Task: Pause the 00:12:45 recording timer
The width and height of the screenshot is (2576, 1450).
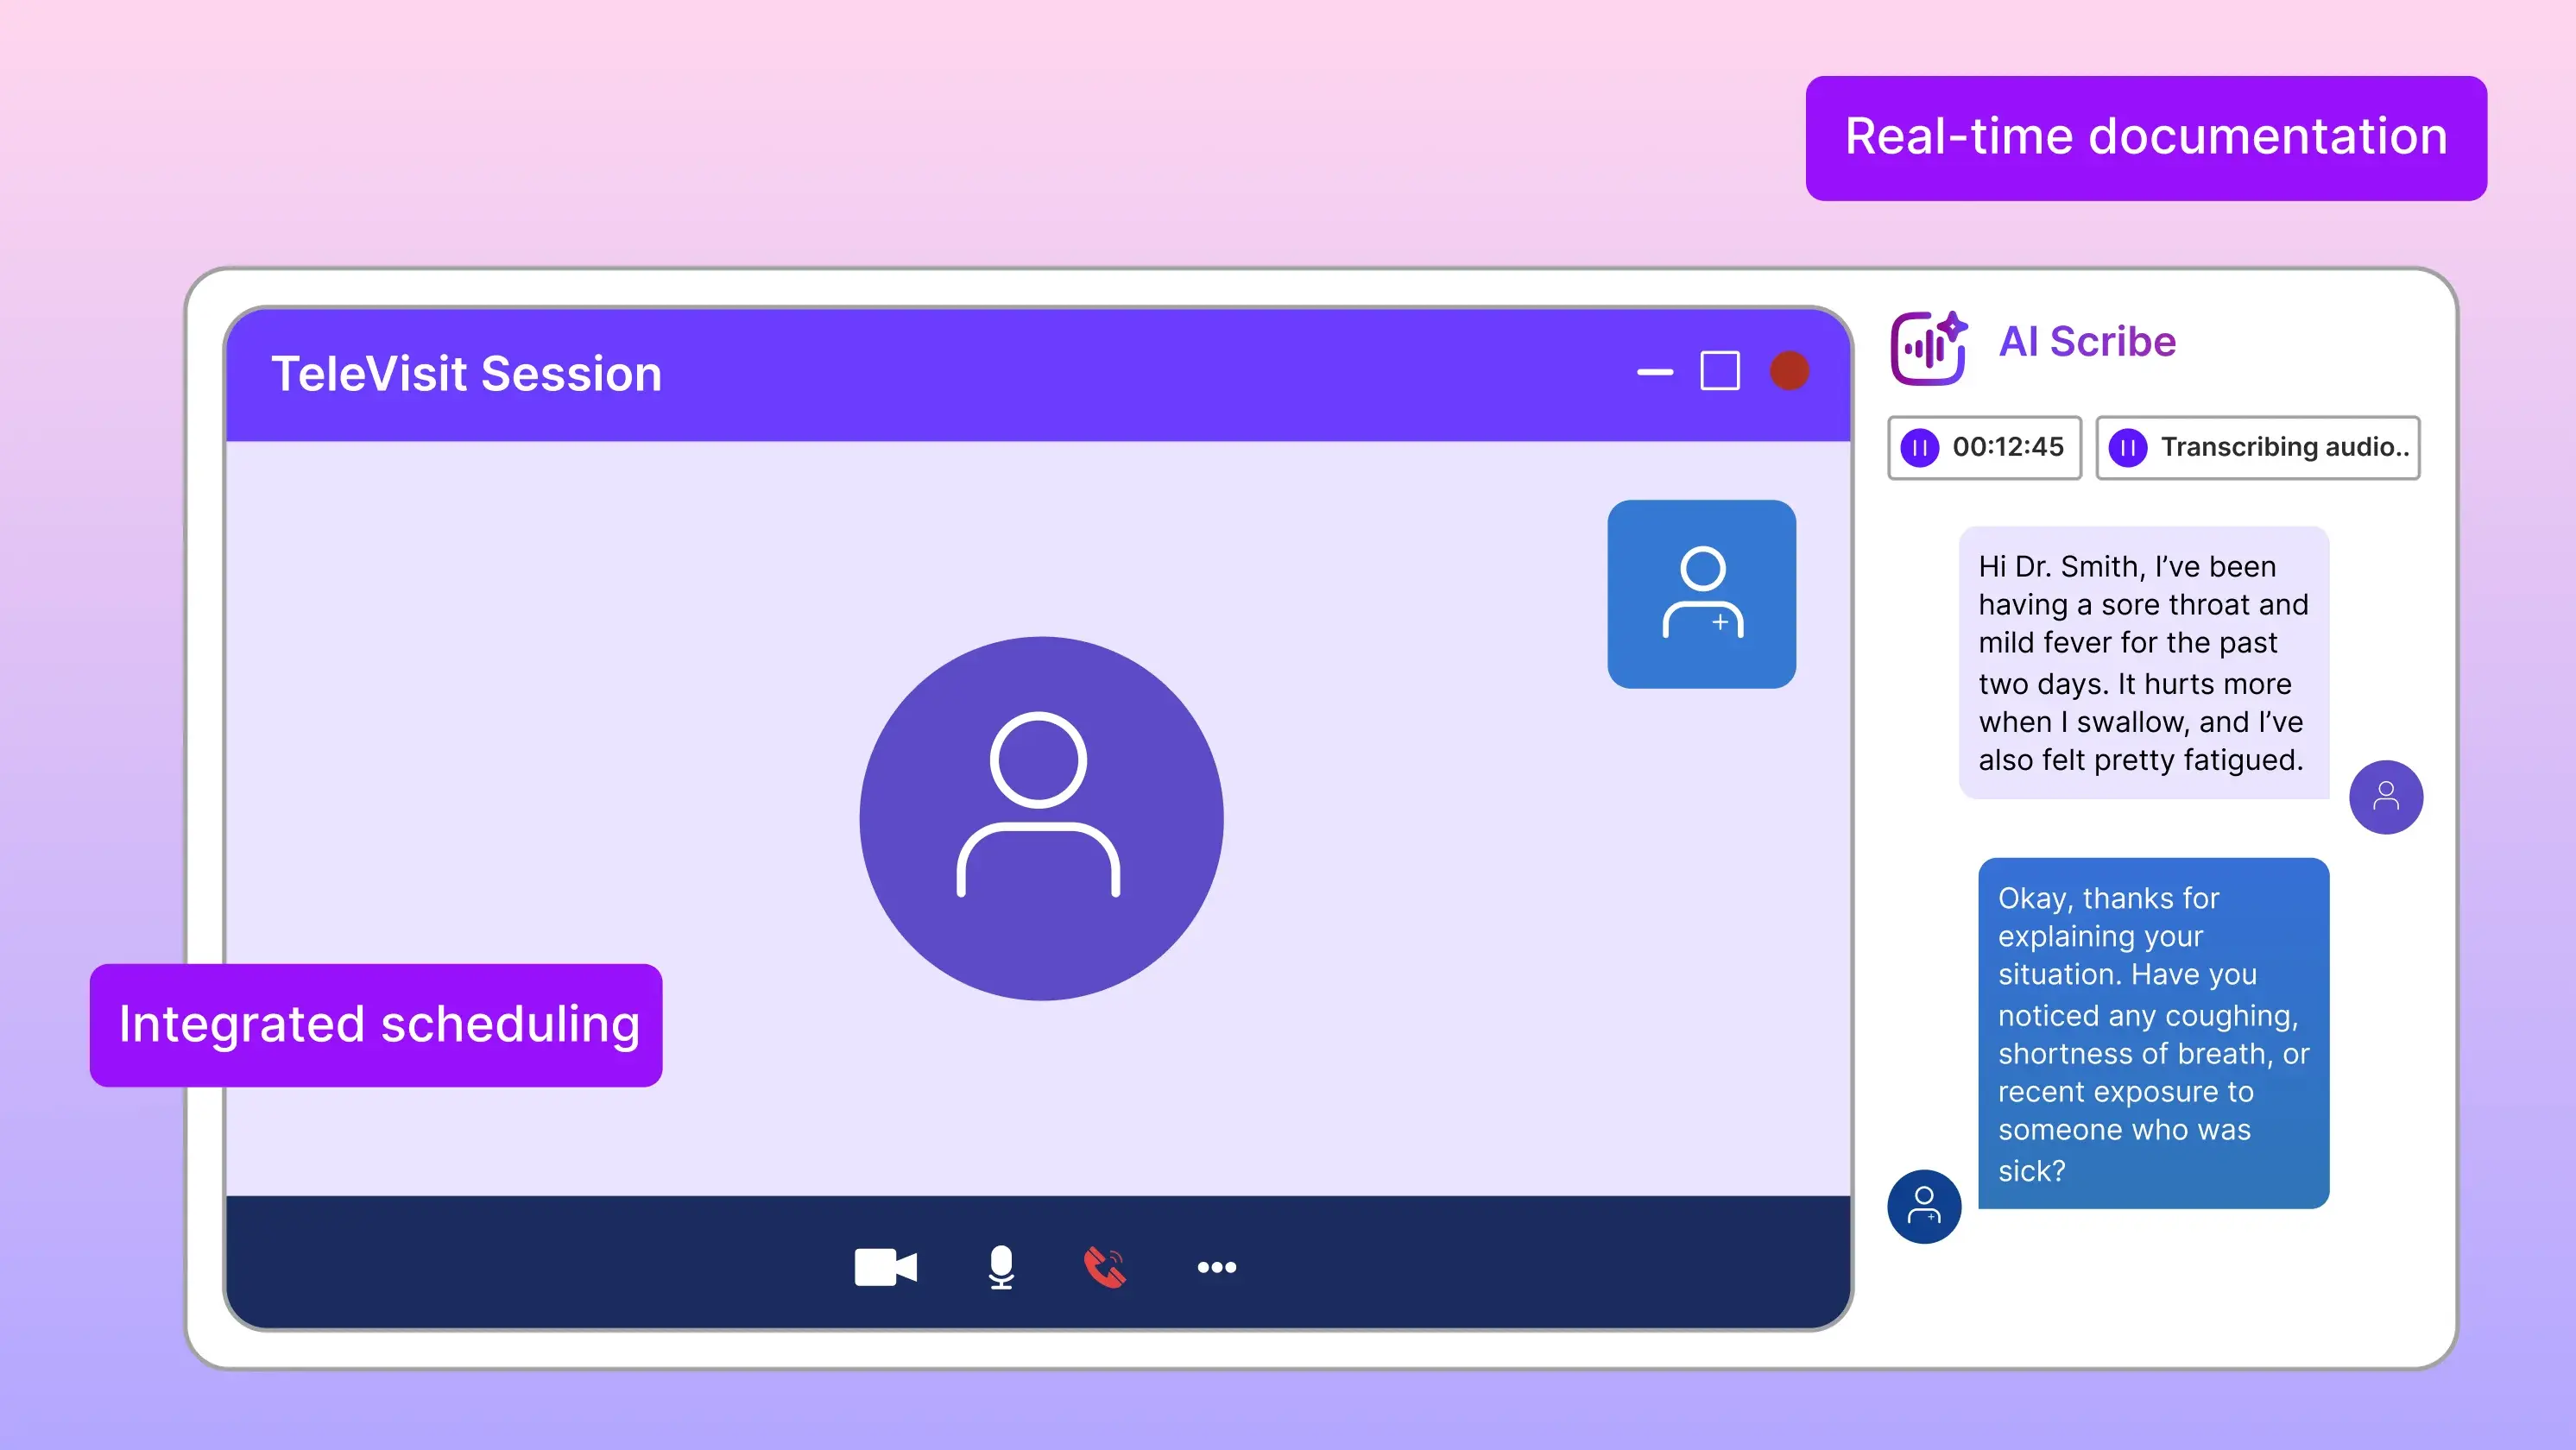Action: coord(1919,447)
